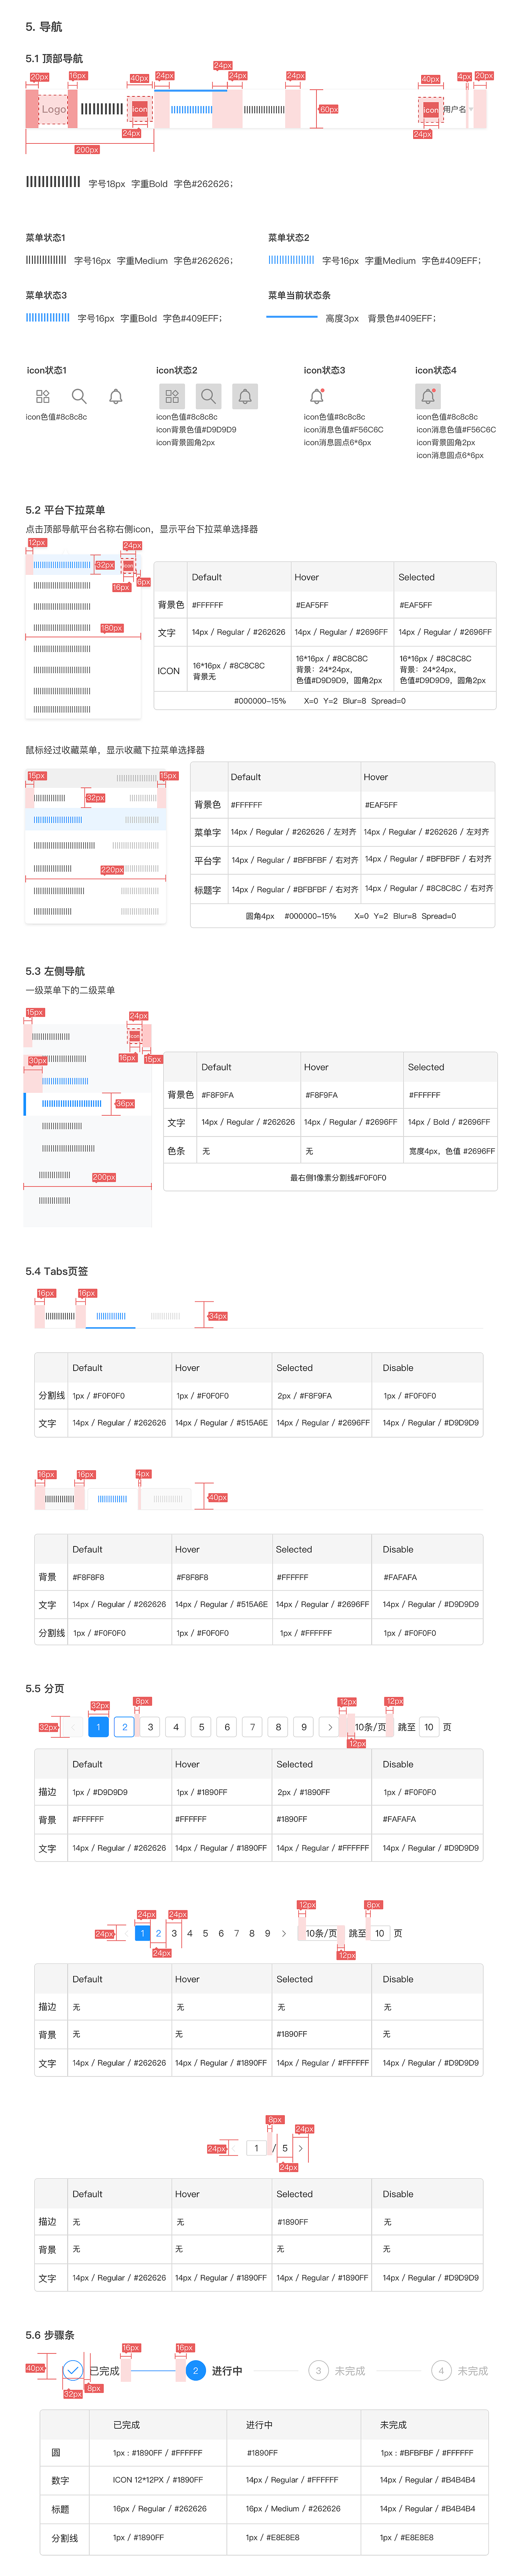
Task: Select the white card-style tab in the second tabs example
Action: coord(112,1498)
